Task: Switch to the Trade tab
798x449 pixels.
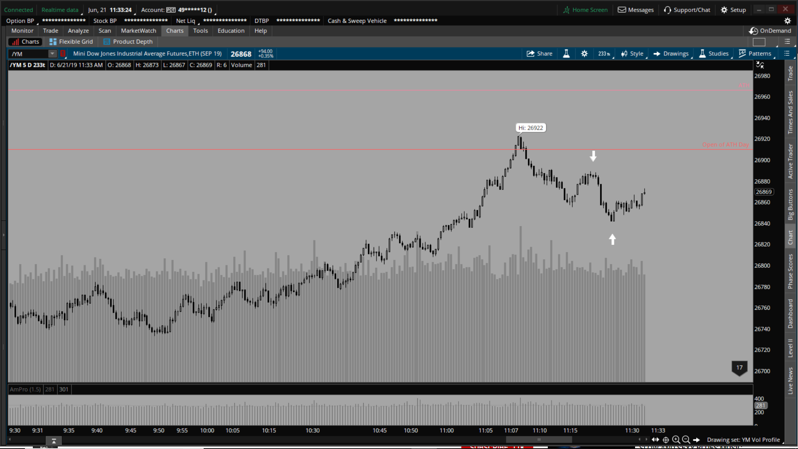Action: tap(51, 31)
